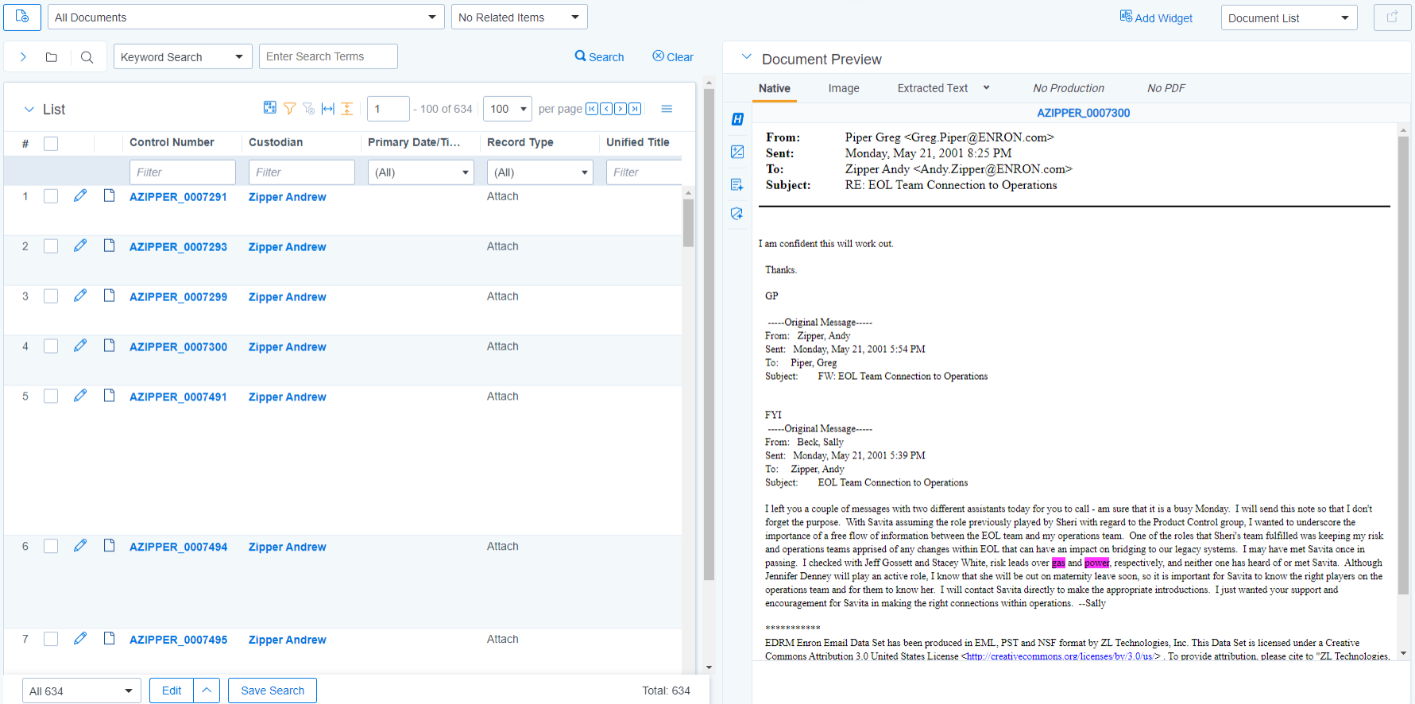Select the checkbox for row 1
This screenshot has width=1415, height=704.
point(51,196)
